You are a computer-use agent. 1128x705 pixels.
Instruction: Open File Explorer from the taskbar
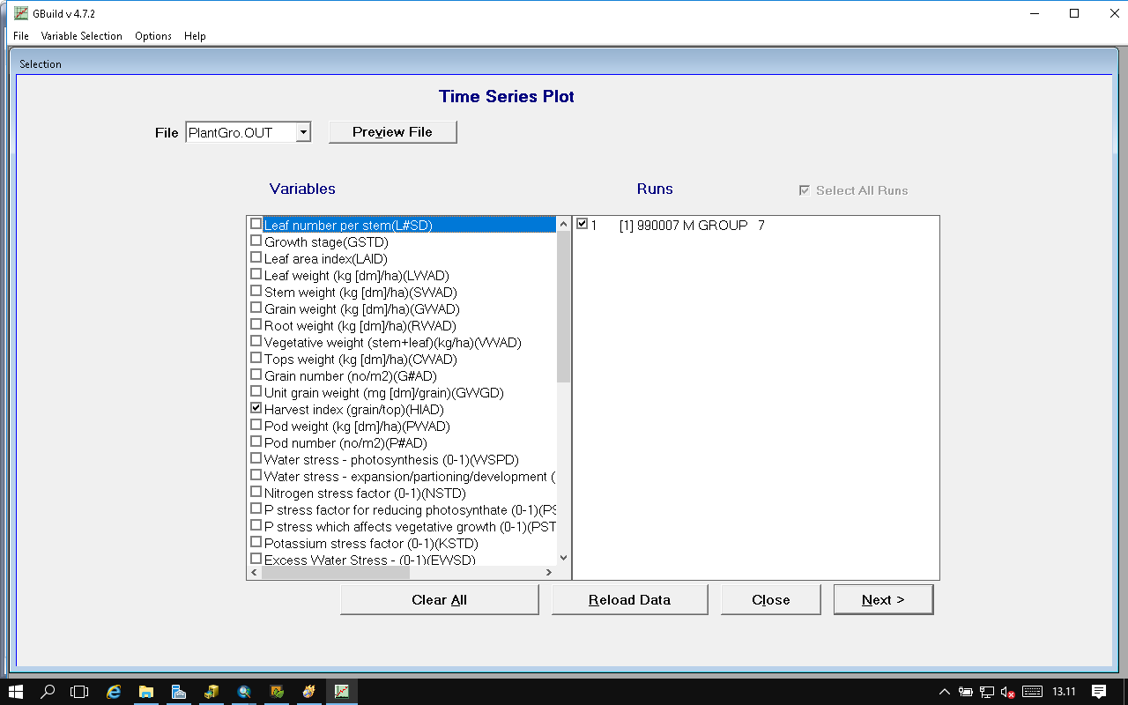(146, 692)
